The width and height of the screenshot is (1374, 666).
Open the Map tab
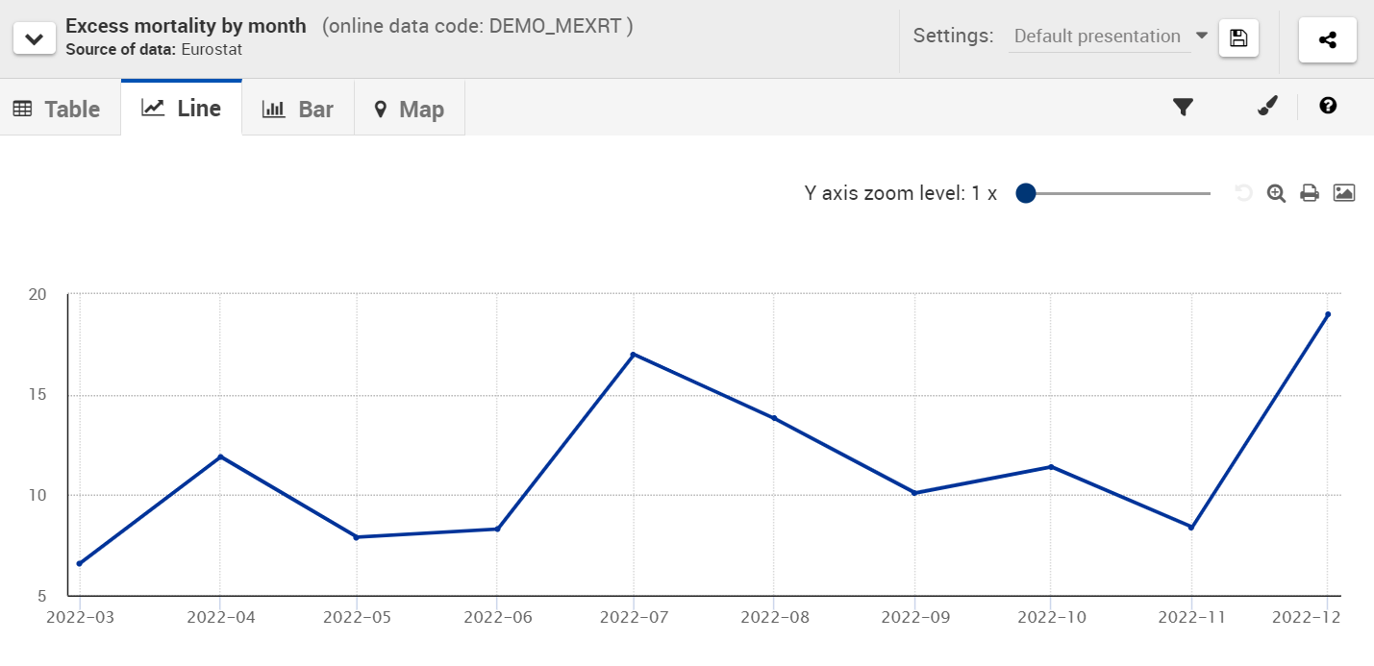410,109
